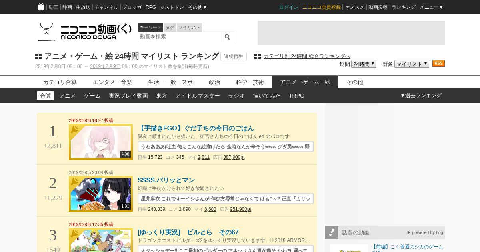This screenshot has height=252, width=480.
Task: Open RPG in top bar
Action: [x=151, y=7]
